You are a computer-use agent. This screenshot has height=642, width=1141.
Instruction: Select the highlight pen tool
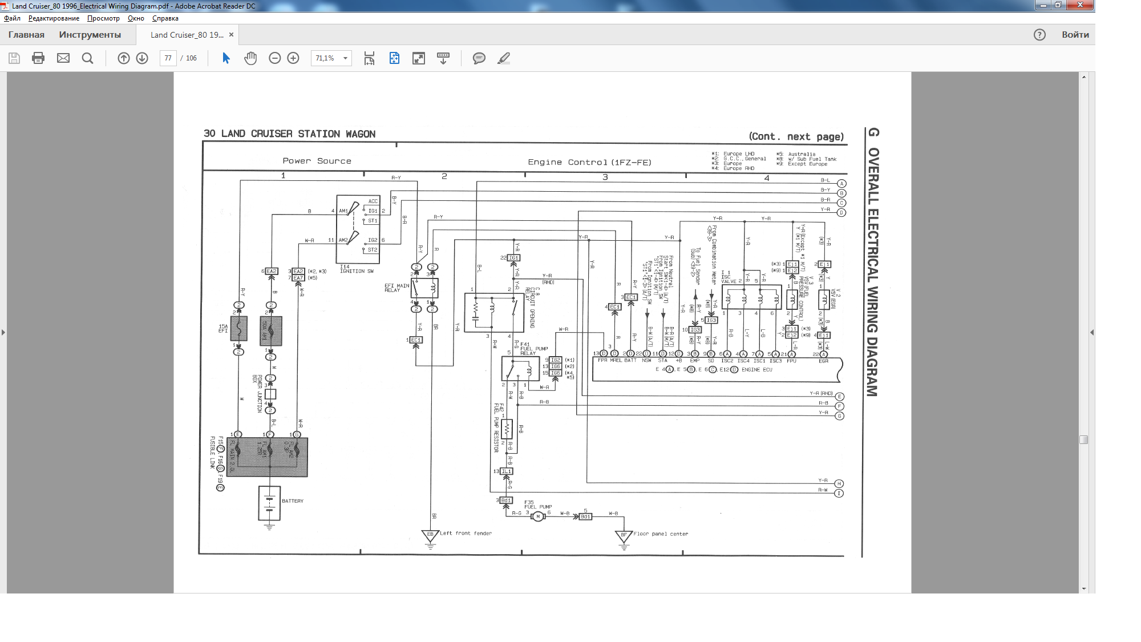(504, 58)
